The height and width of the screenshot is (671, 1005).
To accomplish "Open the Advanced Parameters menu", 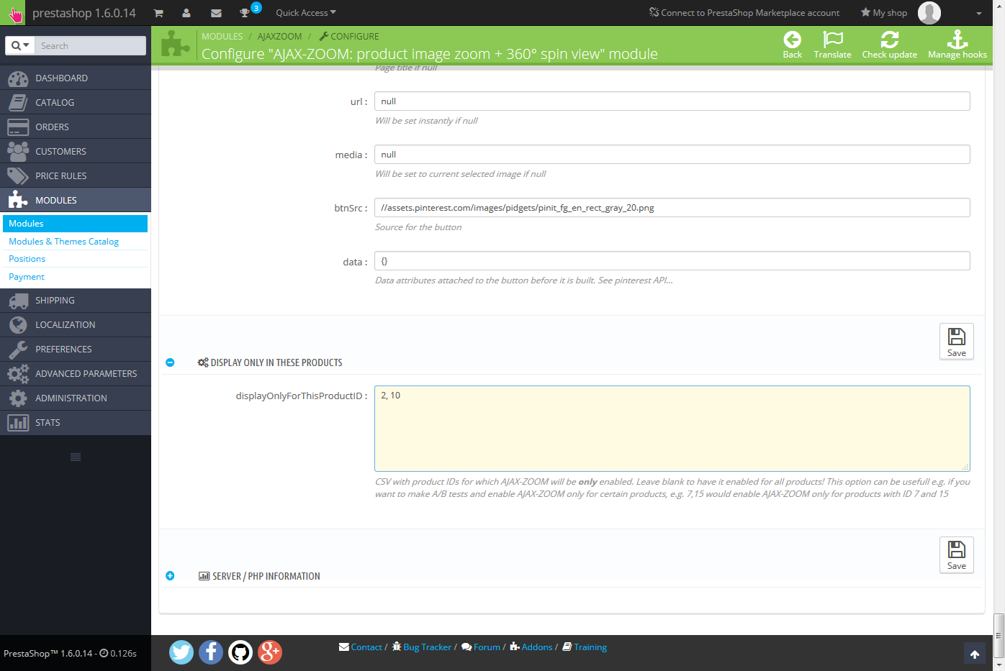I will click(76, 373).
